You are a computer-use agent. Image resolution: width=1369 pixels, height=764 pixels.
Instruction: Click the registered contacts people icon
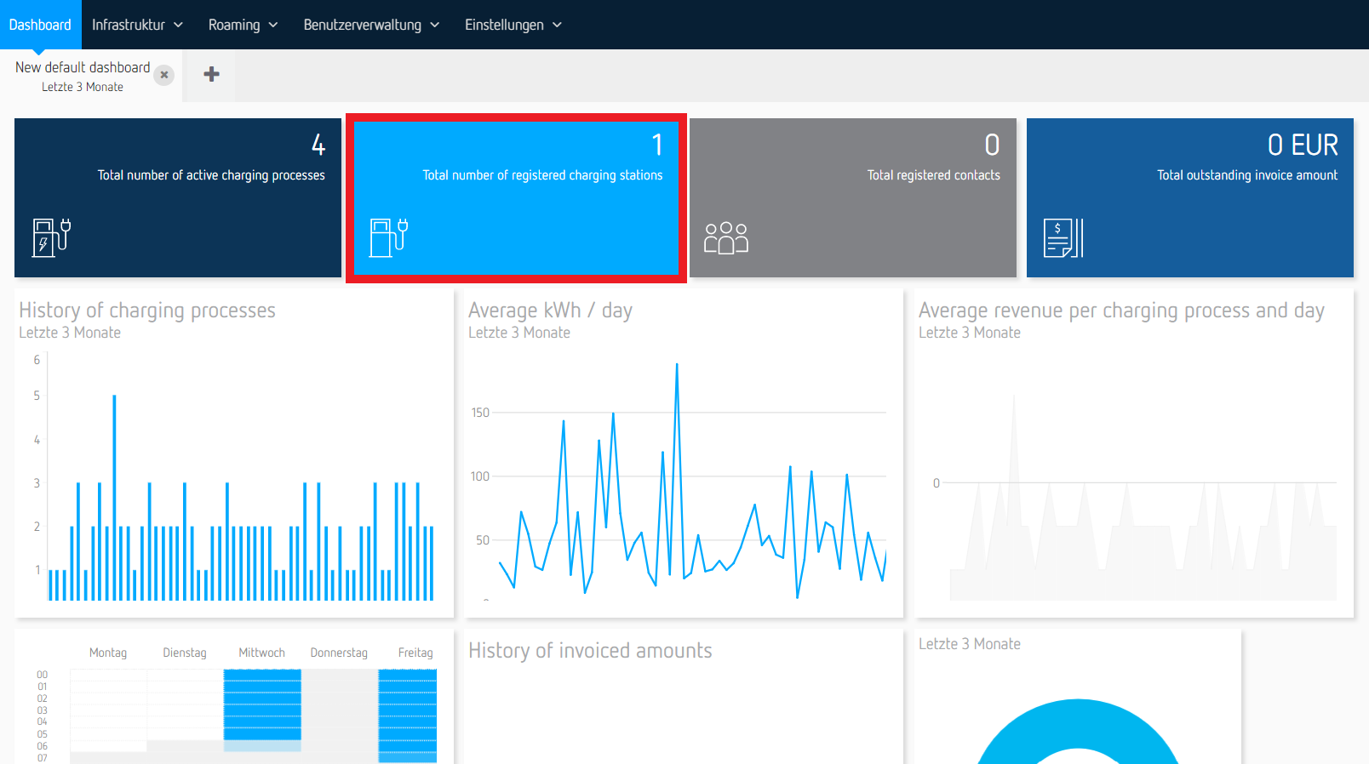(x=725, y=238)
